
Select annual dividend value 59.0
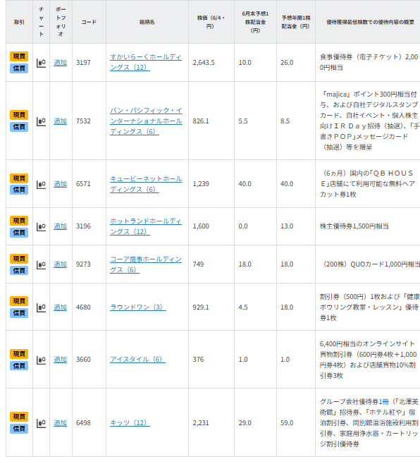click(x=287, y=423)
